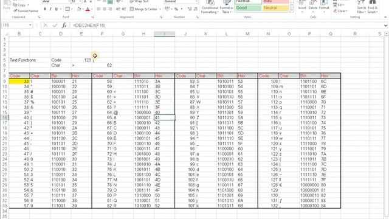Select cell with binary 10000100
Screen dimensions: 389x219
coord(309,206)
